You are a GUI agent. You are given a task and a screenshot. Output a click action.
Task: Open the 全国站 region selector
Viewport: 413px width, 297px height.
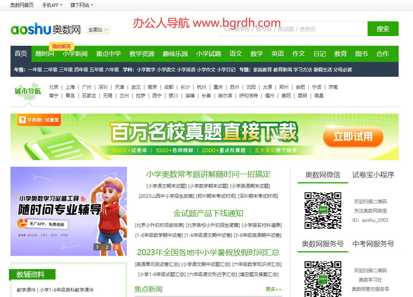coord(97,29)
